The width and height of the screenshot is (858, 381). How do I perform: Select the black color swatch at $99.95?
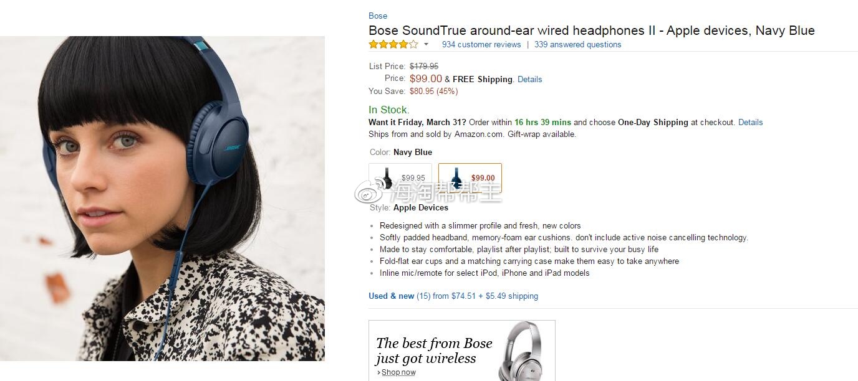click(x=400, y=178)
